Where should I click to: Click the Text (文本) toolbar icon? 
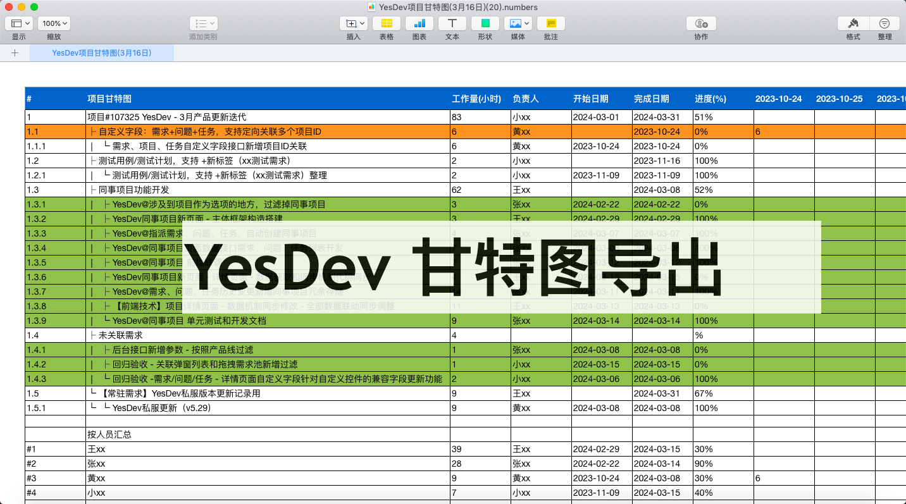tap(452, 23)
